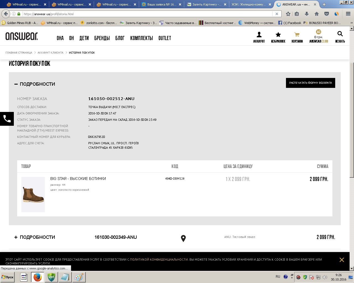This screenshot has height=283, width=354.
Task: Open the Firefox hamburger menu
Action: pyautogui.click(x=348, y=14)
